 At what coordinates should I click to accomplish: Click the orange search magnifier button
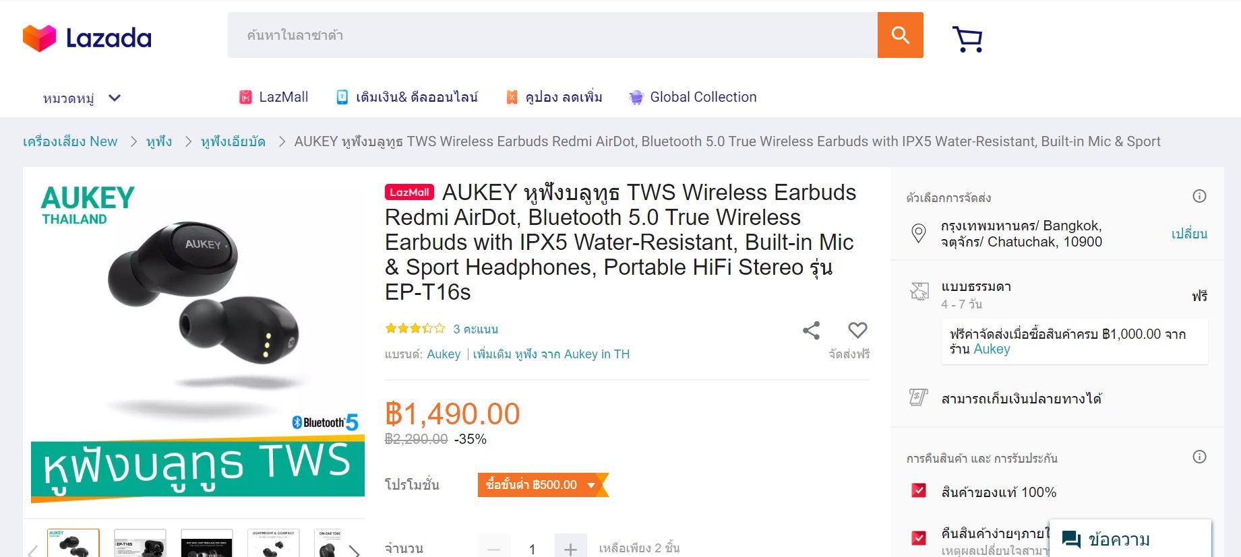tap(900, 35)
